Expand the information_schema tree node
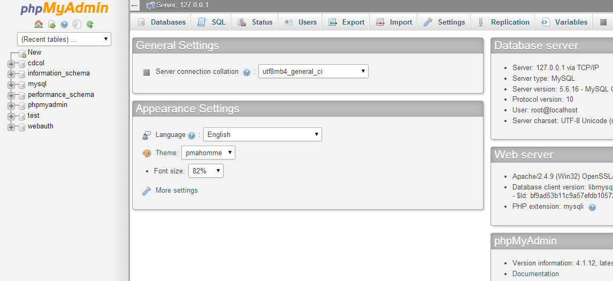This screenshot has height=281, width=613. pyautogui.click(x=11, y=74)
